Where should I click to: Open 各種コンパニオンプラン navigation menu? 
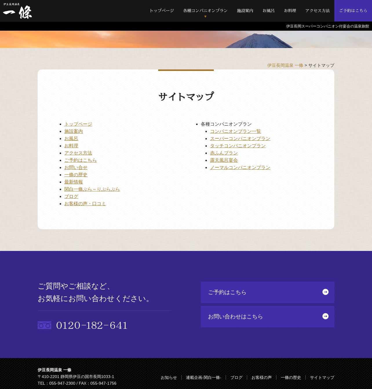point(205,11)
